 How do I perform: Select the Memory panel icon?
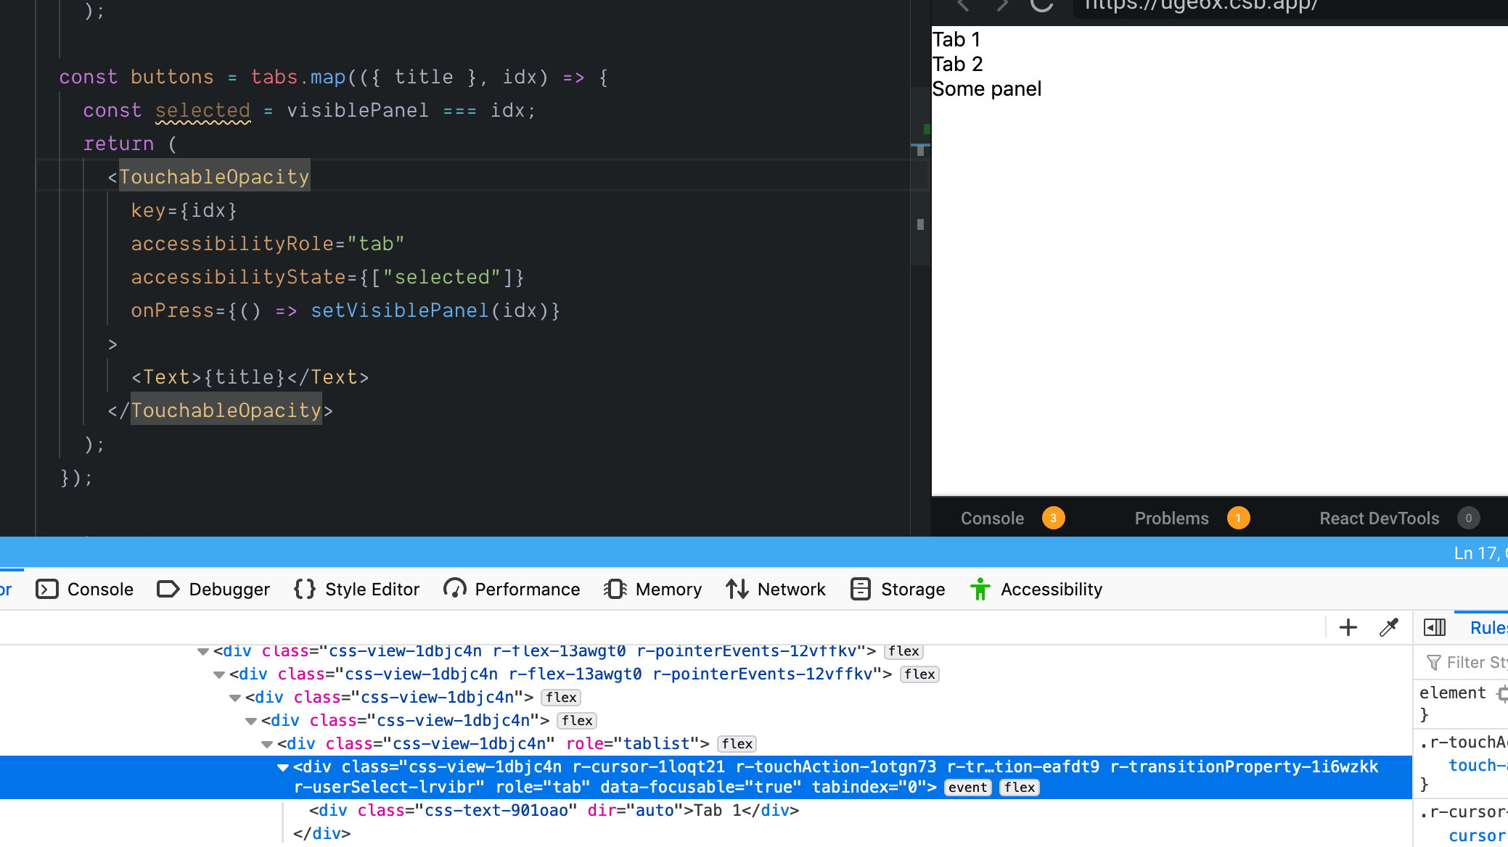point(615,589)
